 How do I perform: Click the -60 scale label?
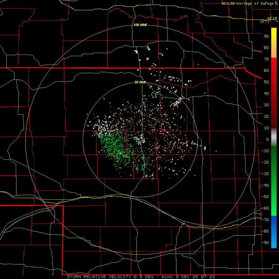point(265,208)
